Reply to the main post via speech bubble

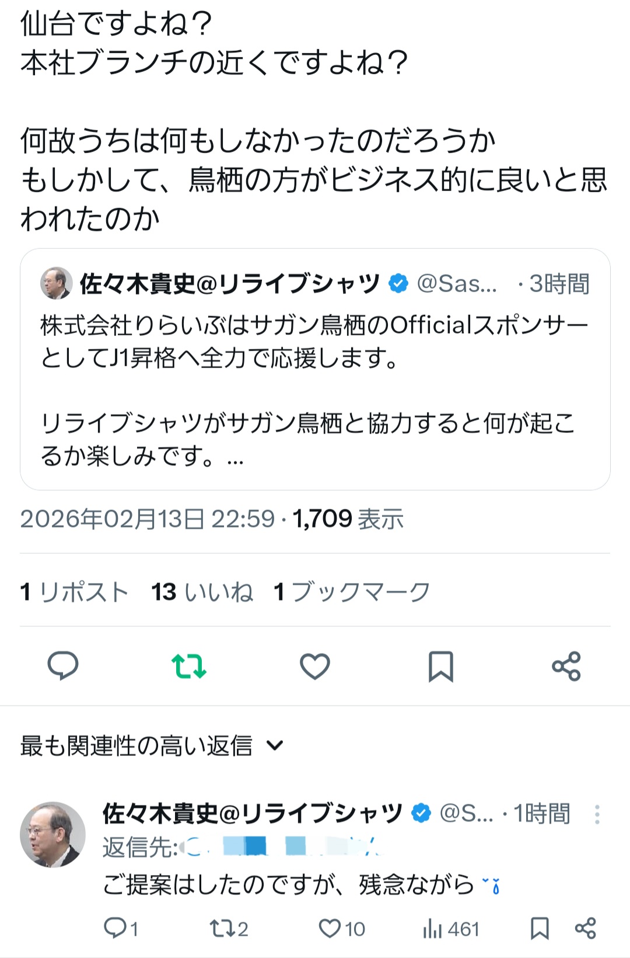click(62, 666)
